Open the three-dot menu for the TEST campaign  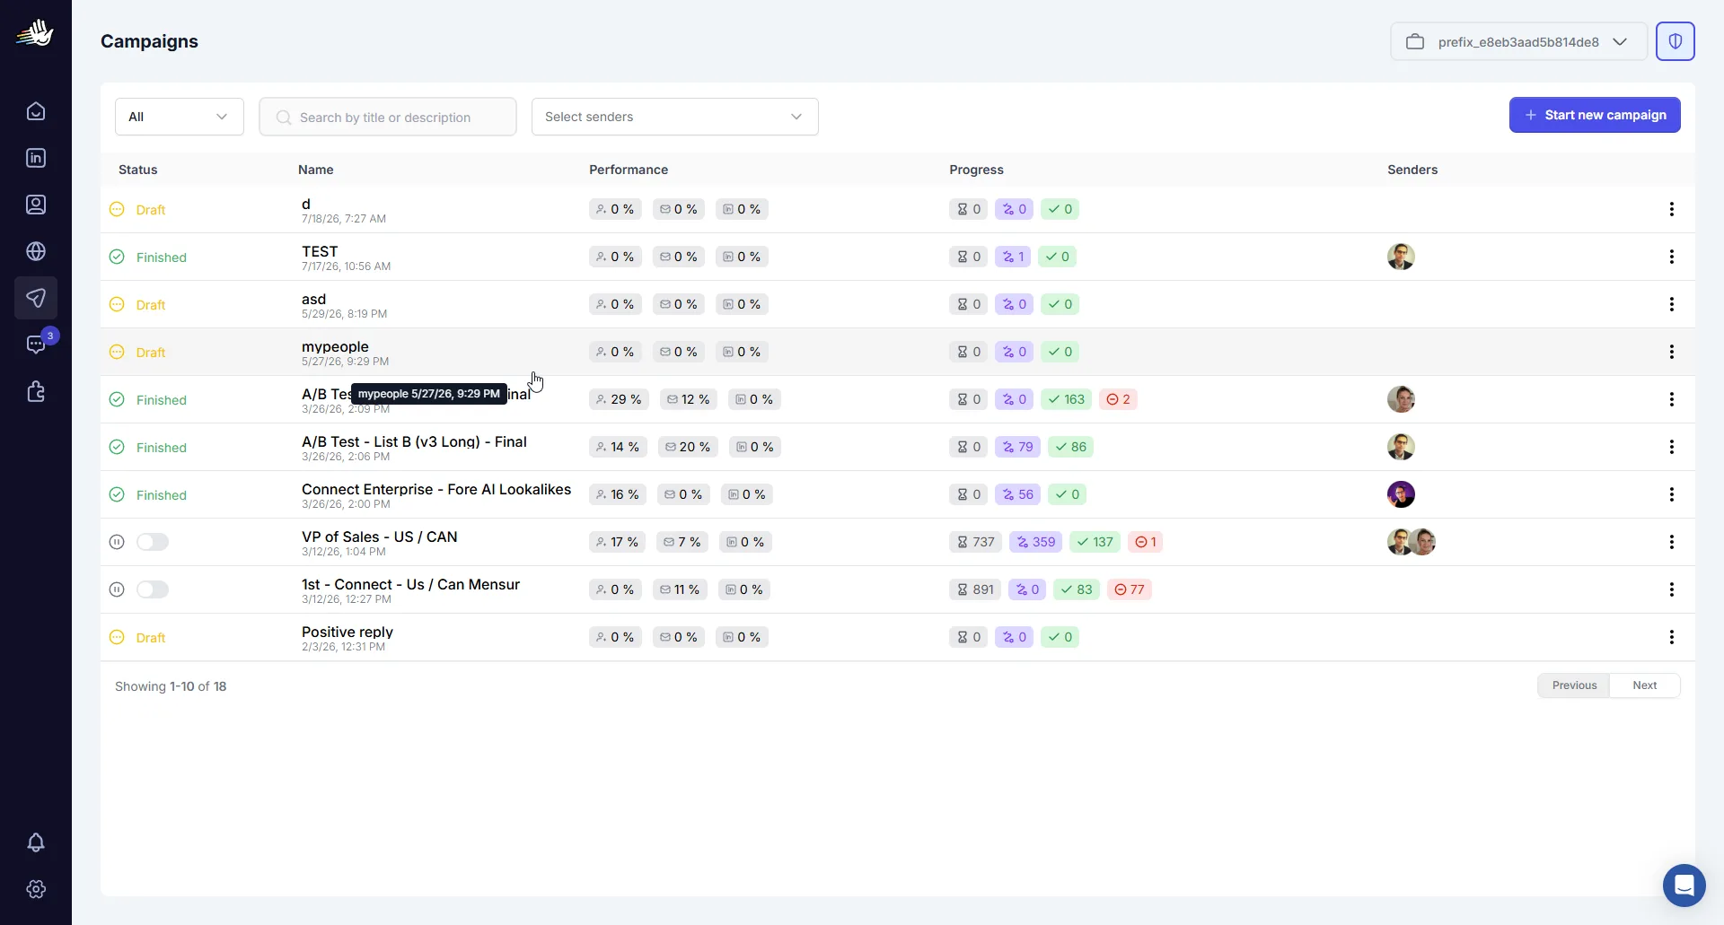coord(1672,257)
